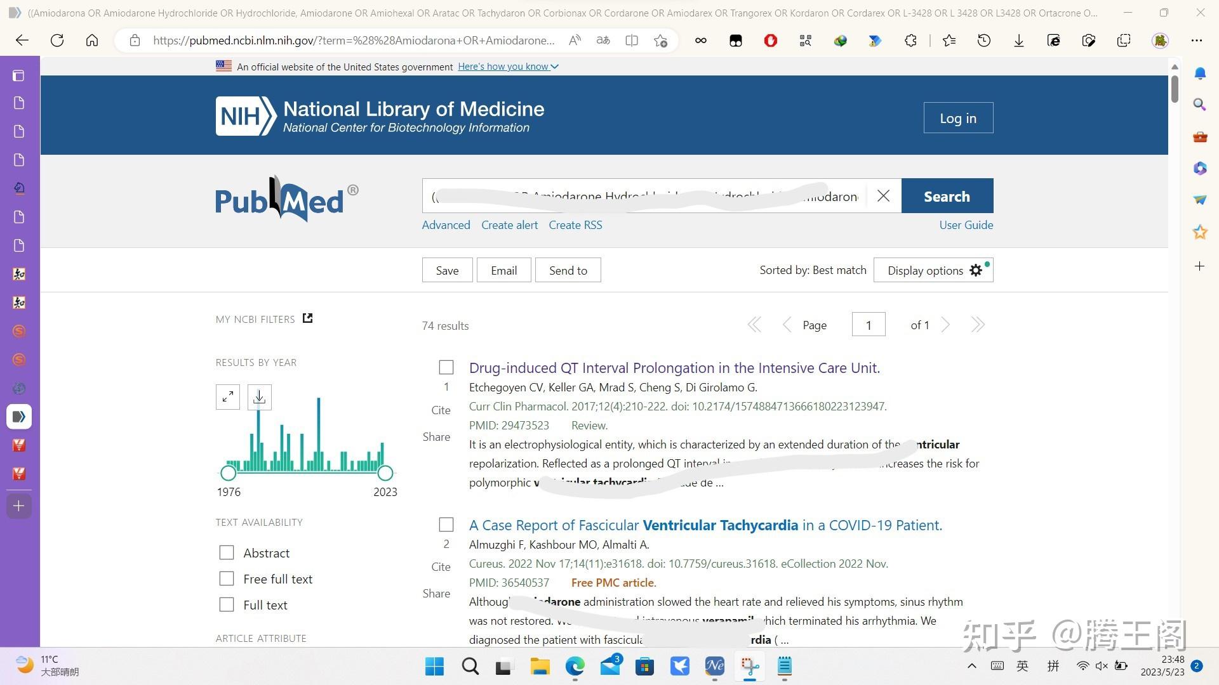Image resolution: width=1219 pixels, height=685 pixels.
Task: Open Mail app from taskbar
Action: click(x=610, y=667)
